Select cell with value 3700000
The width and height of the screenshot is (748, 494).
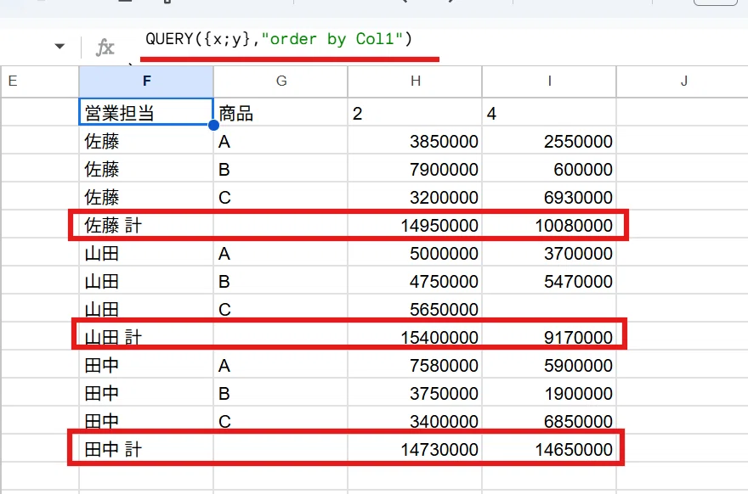point(549,252)
